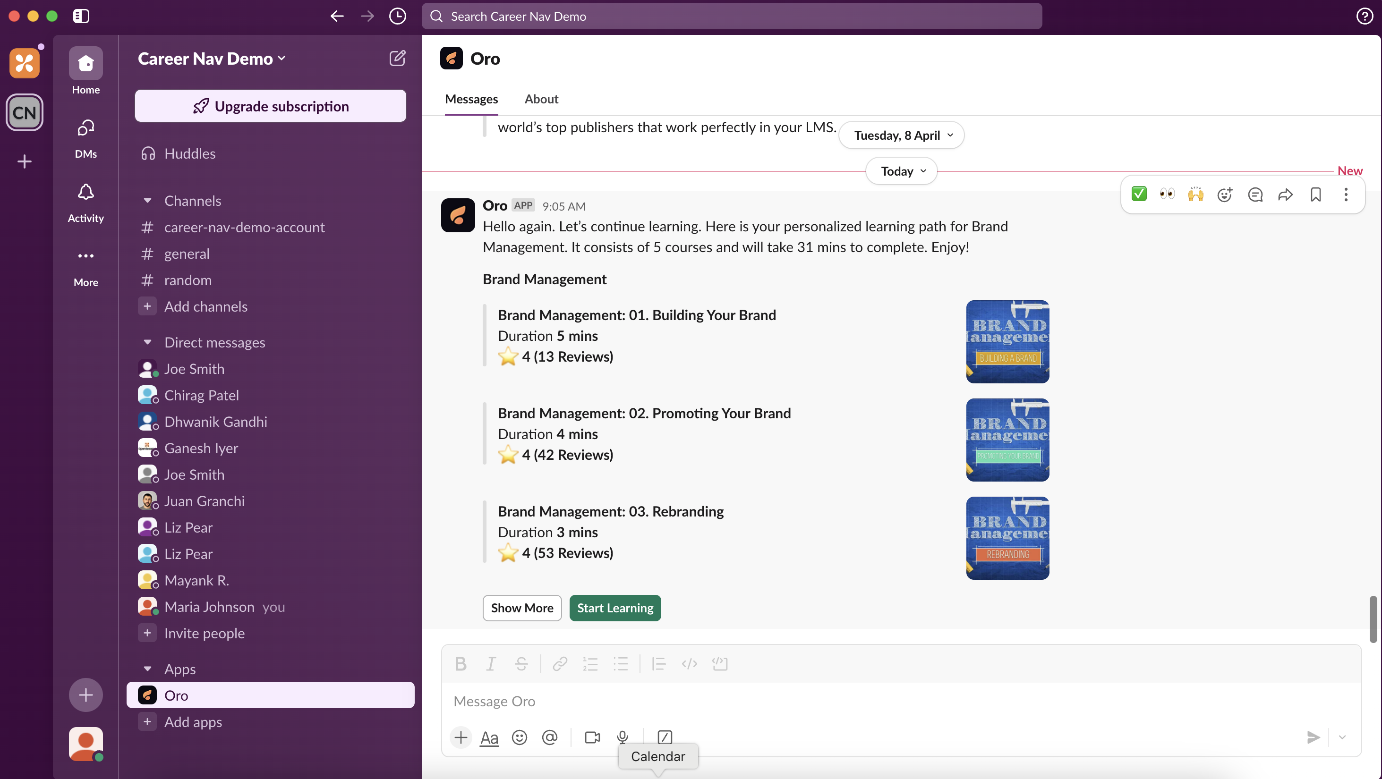The width and height of the screenshot is (1382, 779).
Task: Insert a code block
Action: [x=720, y=664]
